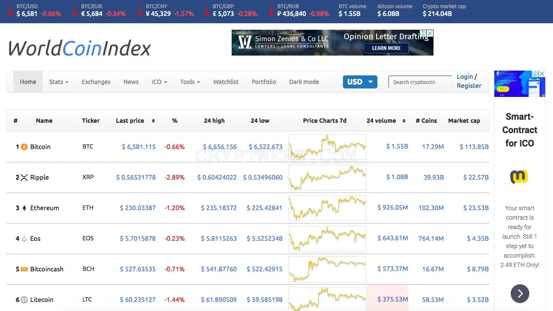Click the Bitcoincash orange logo icon

[x=24, y=269]
